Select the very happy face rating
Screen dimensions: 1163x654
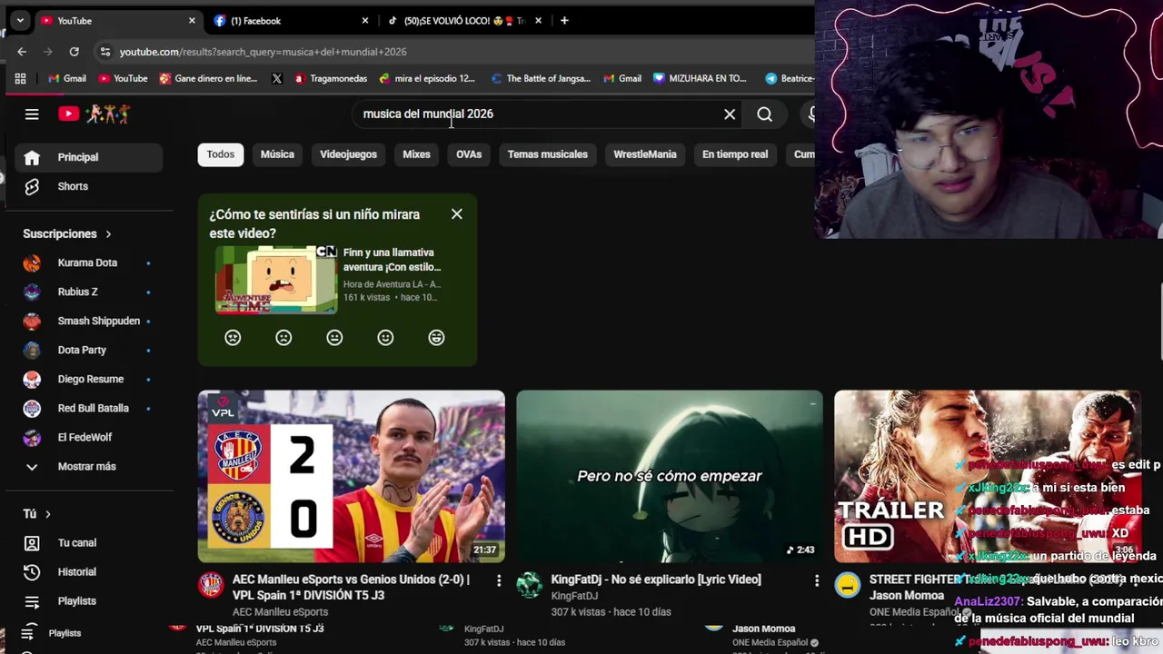(436, 337)
